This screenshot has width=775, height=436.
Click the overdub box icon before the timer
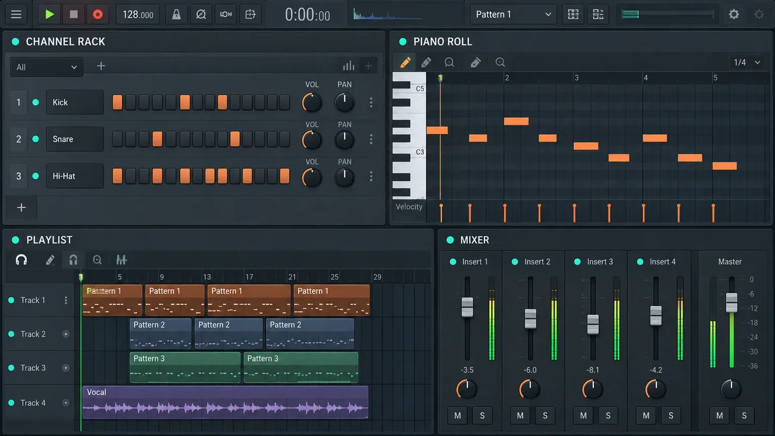pos(250,14)
